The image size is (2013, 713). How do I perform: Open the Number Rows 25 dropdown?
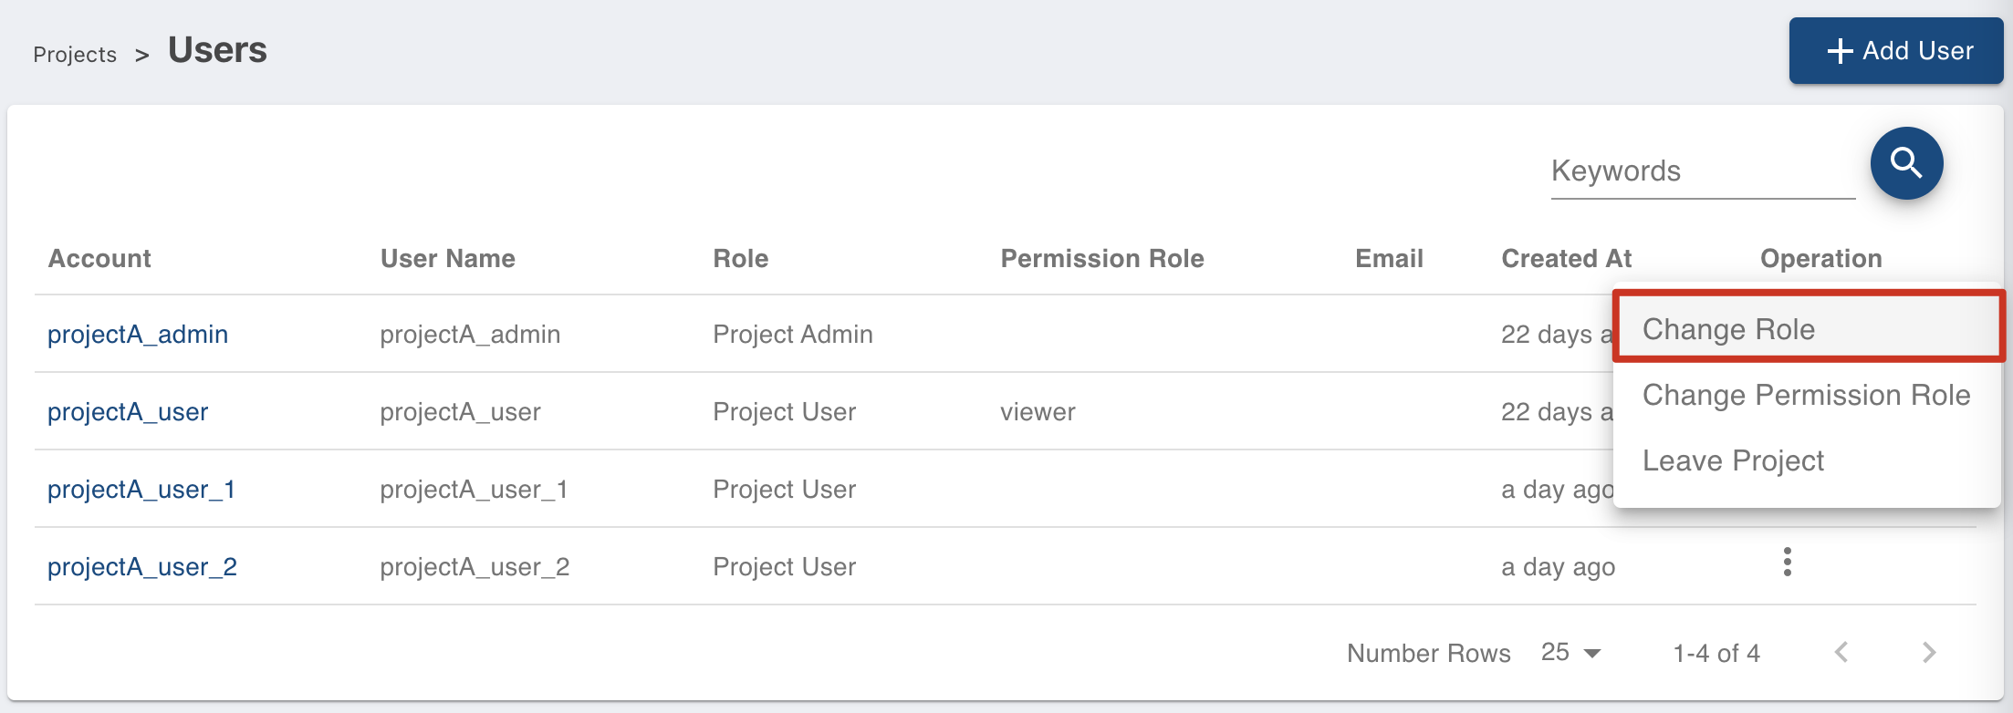pyautogui.click(x=1570, y=653)
